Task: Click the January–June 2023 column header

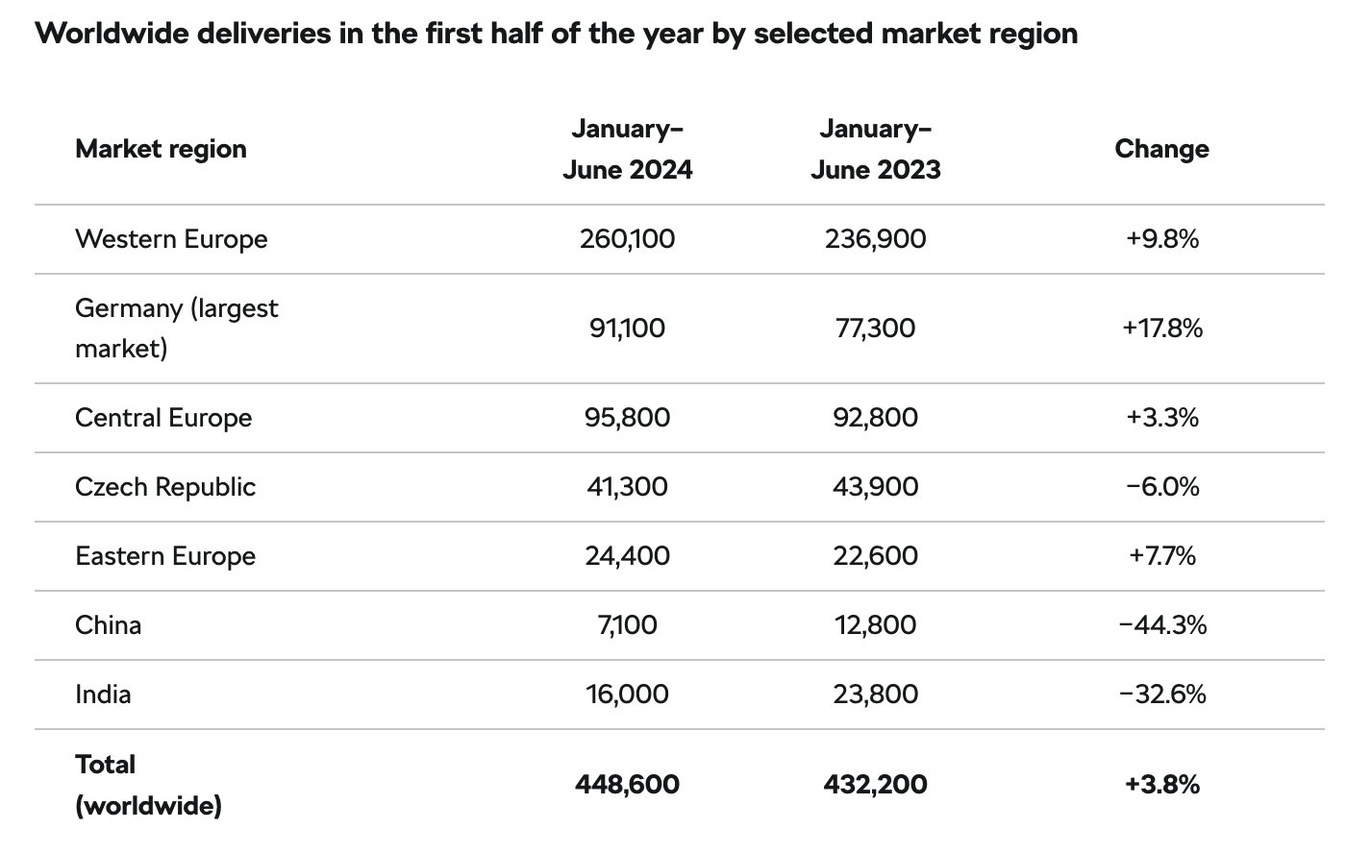Action: point(875,149)
